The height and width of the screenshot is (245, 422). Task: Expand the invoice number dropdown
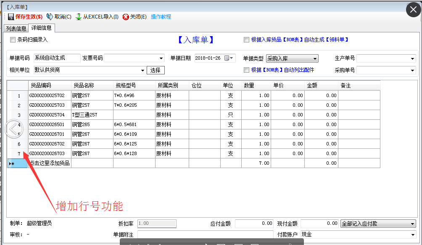(x=161, y=58)
